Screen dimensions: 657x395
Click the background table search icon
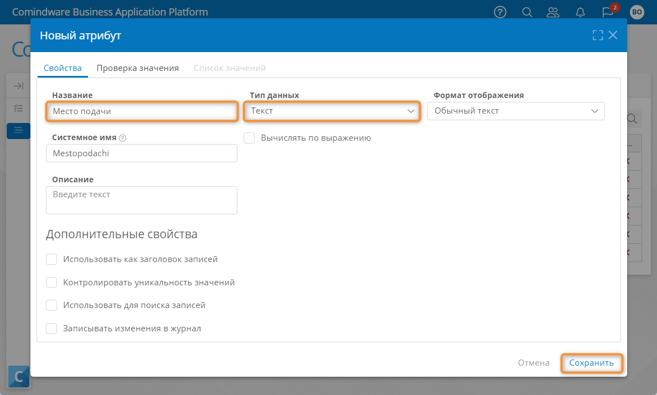[x=632, y=119]
